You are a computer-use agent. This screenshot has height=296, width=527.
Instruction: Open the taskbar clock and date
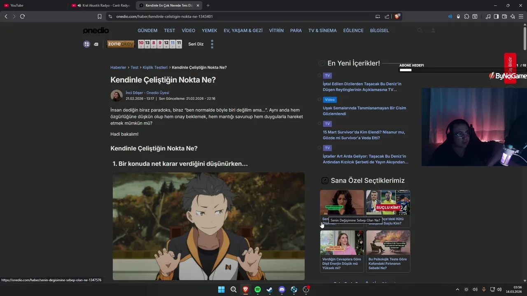(x=515, y=289)
